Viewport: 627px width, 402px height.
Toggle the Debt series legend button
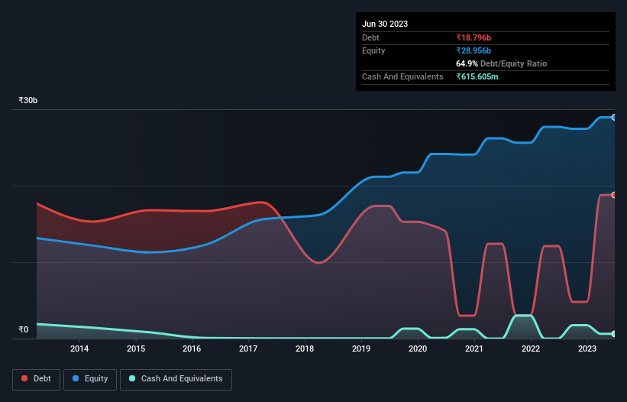coord(37,379)
